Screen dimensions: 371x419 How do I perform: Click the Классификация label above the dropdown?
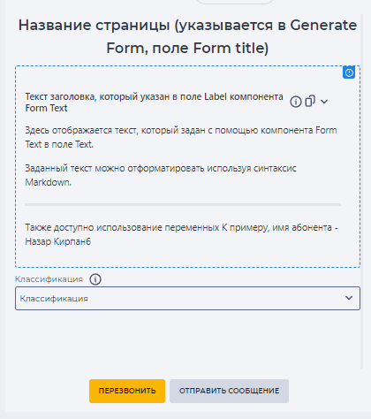click(x=49, y=279)
